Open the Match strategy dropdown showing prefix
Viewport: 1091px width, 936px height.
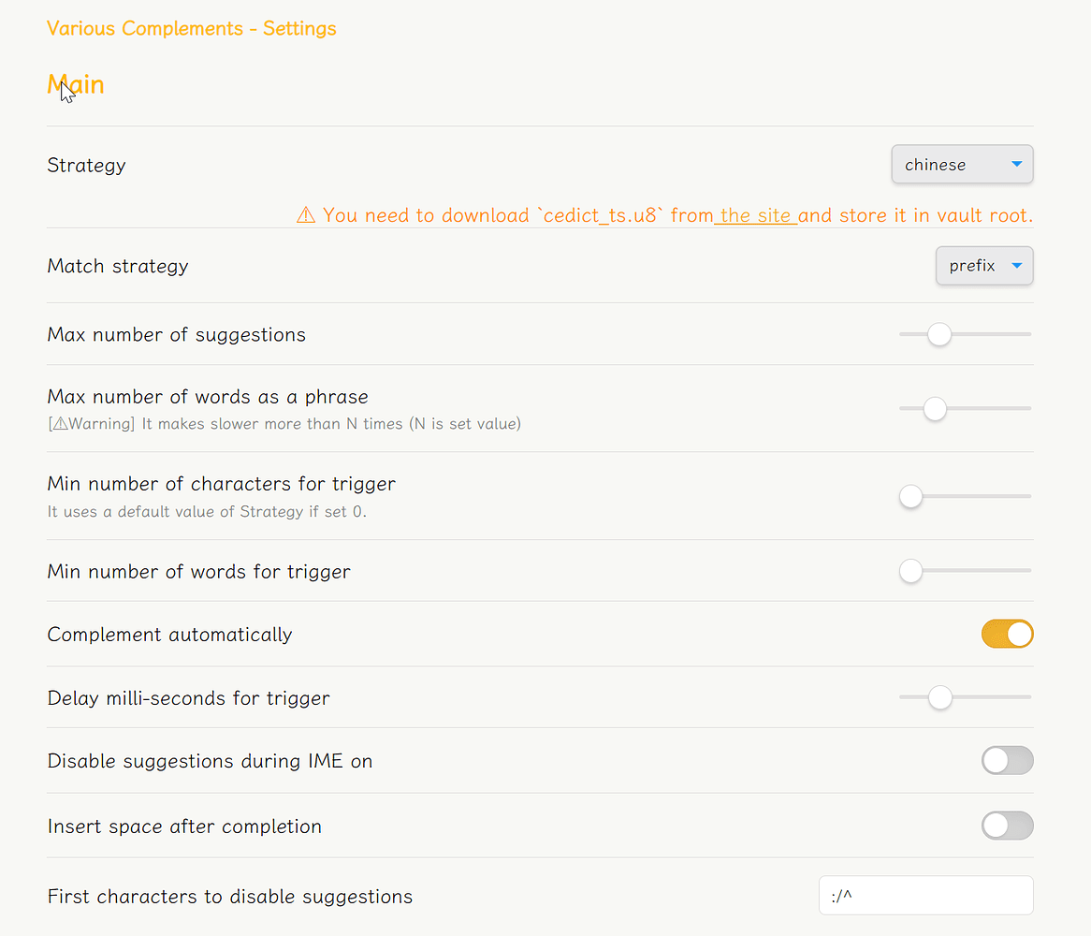pos(982,267)
